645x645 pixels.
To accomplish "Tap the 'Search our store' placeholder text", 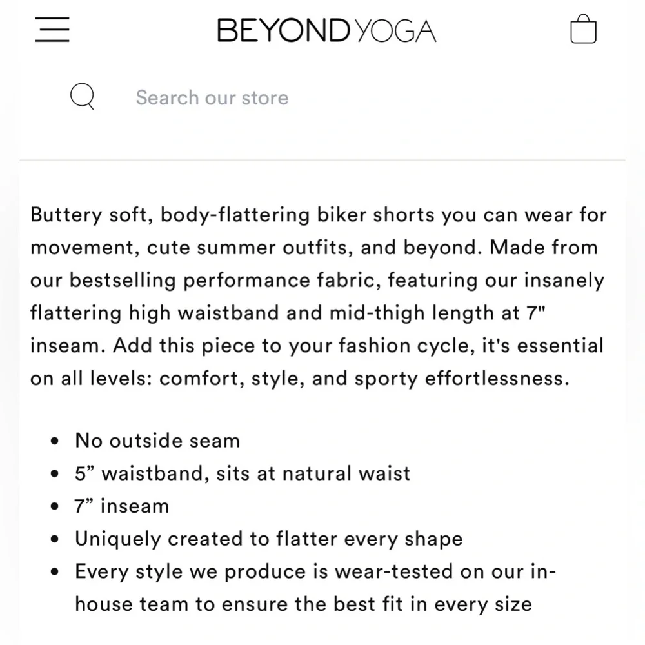I will pos(212,97).
